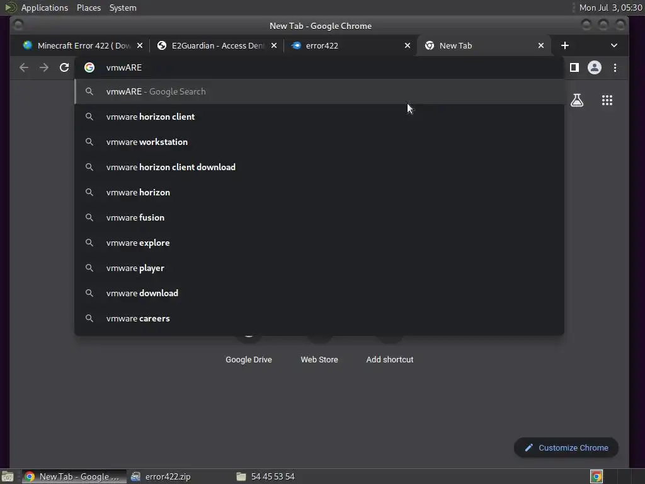This screenshot has width=645, height=484.
Task: Choose suggestion vmware player
Action: tap(319, 267)
